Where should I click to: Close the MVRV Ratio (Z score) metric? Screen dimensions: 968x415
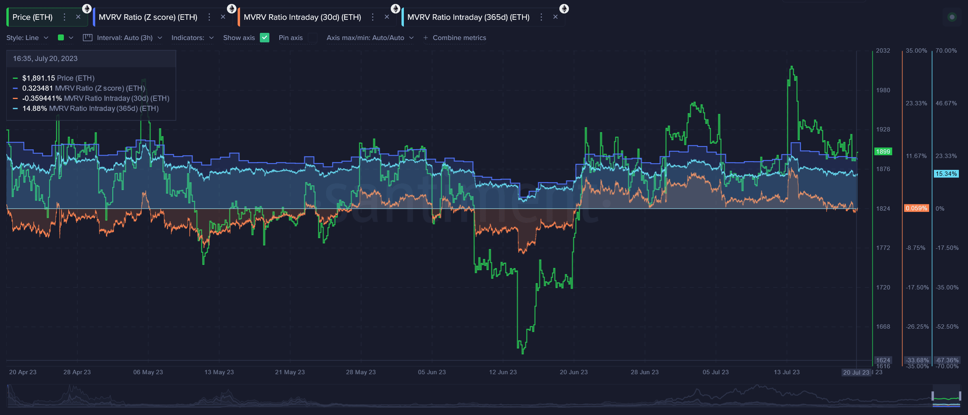223,17
